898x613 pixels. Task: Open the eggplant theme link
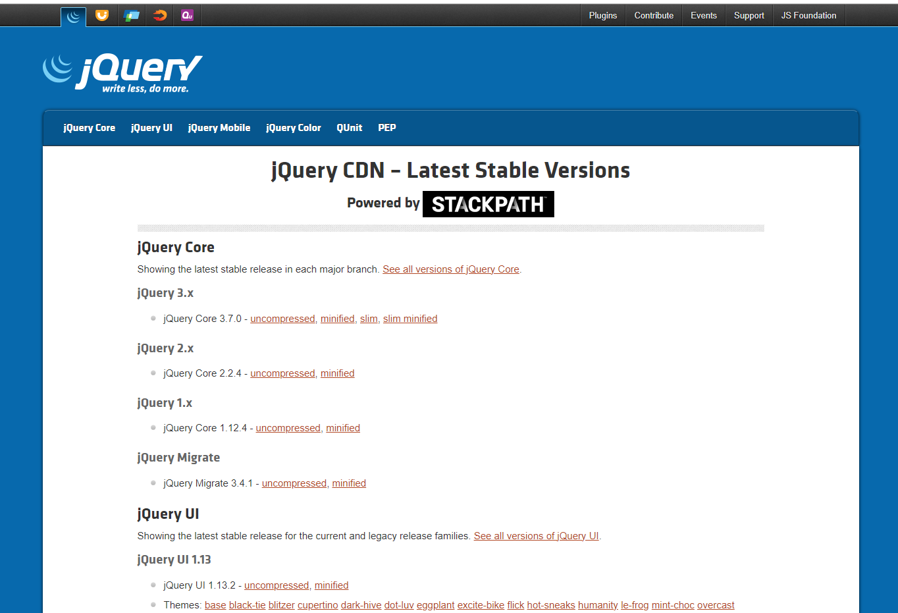click(x=436, y=605)
